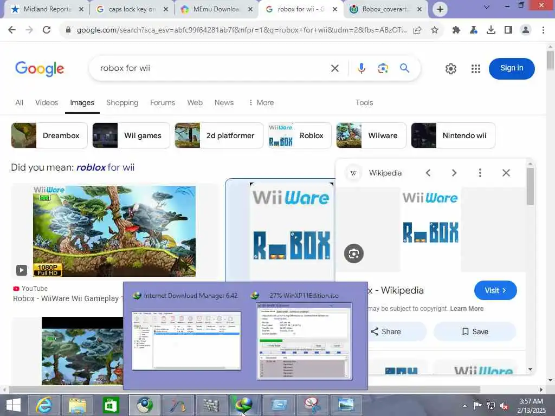Select the Videos search tab
555x416 pixels.
pos(47,102)
